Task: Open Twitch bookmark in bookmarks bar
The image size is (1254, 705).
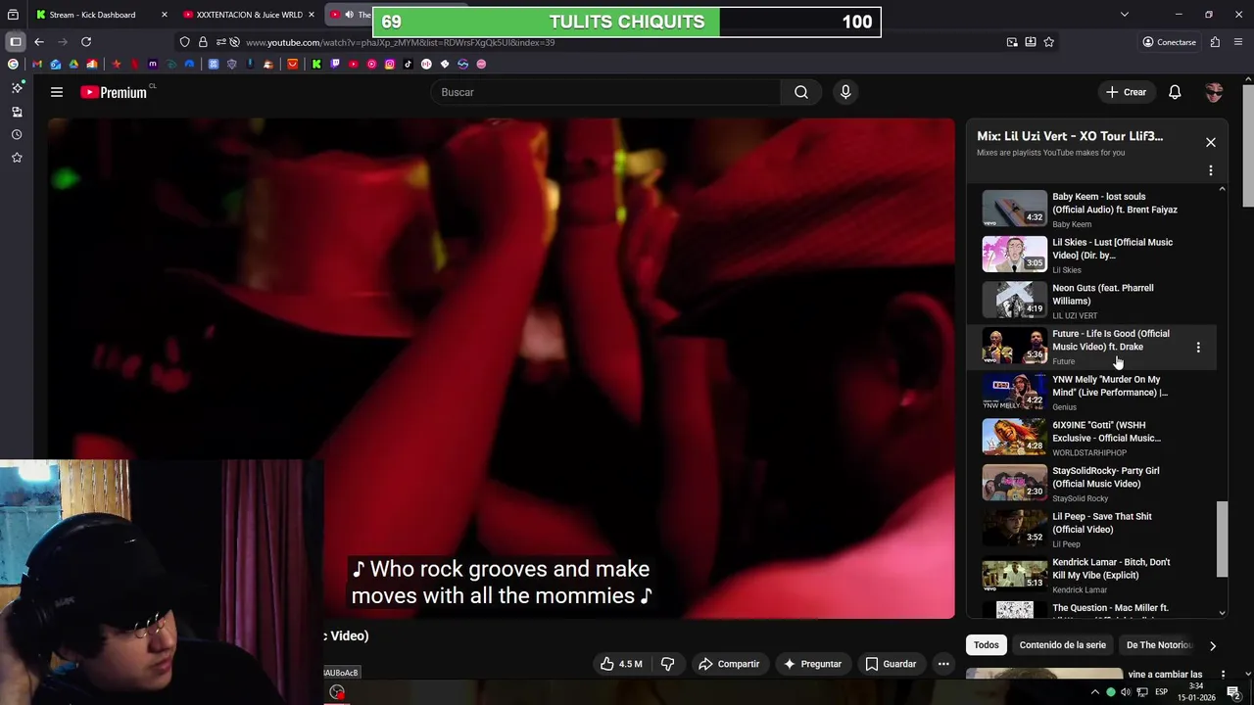Action: [335, 64]
